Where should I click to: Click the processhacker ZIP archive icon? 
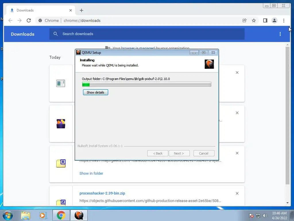click(x=61, y=202)
